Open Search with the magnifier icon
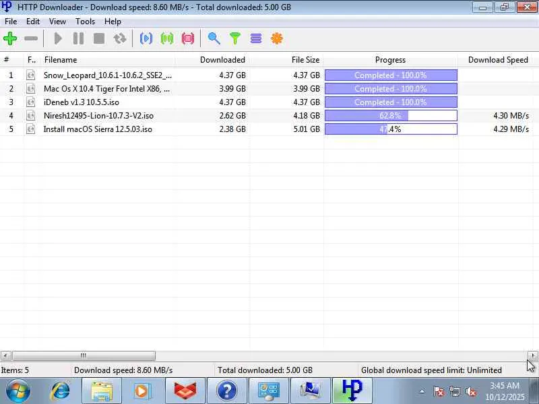 pyautogui.click(x=214, y=38)
